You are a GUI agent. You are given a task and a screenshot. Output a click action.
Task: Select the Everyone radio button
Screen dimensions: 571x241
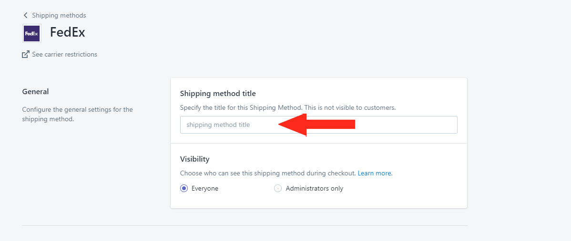click(x=184, y=188)
